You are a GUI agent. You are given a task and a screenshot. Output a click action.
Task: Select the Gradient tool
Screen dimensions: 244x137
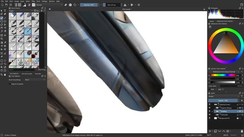click(x=2, y=43)
